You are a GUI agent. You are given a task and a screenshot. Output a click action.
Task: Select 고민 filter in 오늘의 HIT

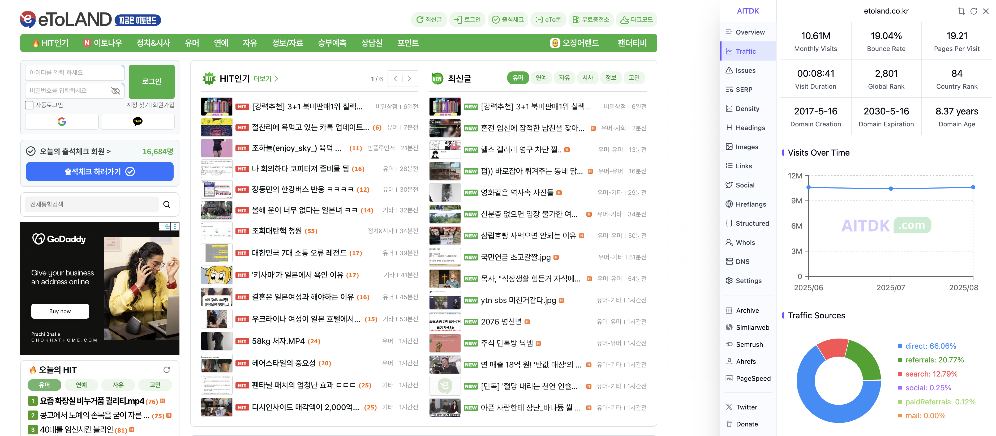coord(155,385)
